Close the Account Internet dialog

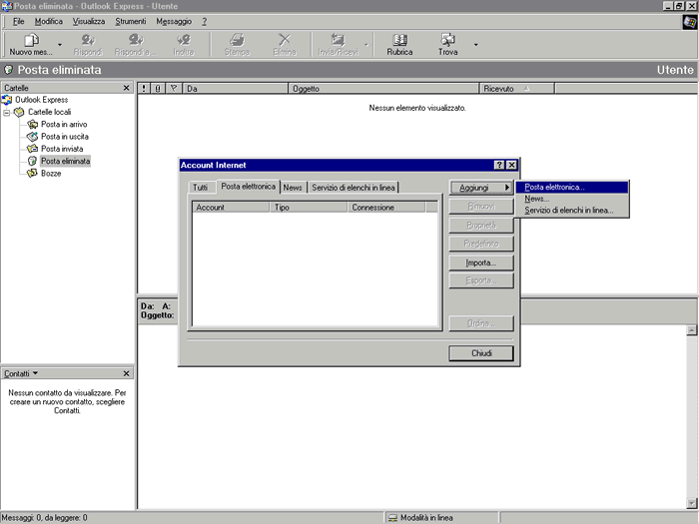(511, 165)
